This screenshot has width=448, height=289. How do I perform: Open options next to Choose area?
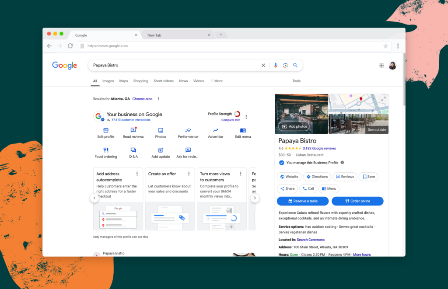click(158, 99)
